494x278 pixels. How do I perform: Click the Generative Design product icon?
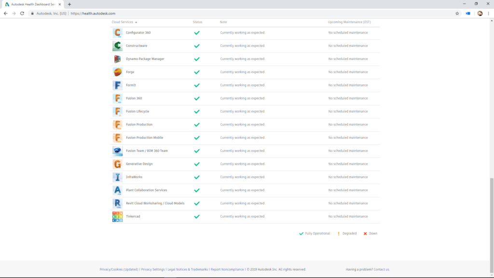pos(117,164)
